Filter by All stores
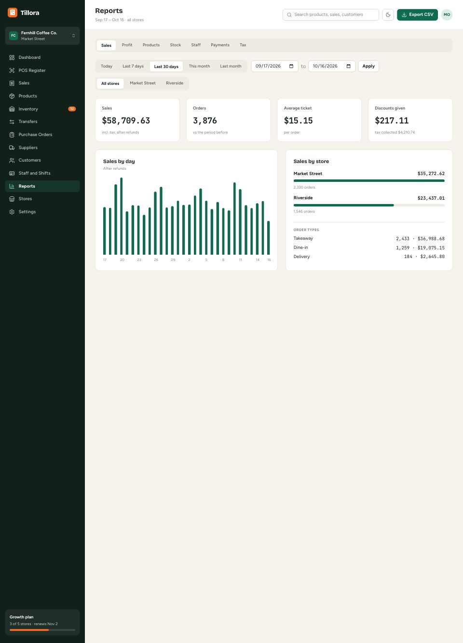Screen dimensions: 463x643 click(110, 83)
